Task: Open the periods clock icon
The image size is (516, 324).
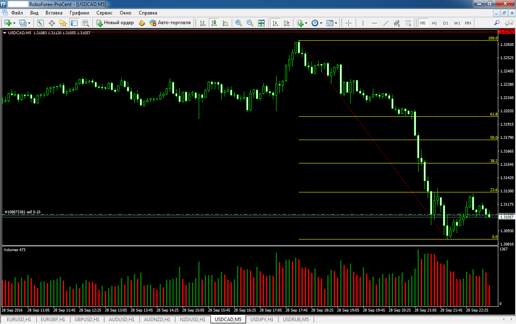Action: click(315, 23)
